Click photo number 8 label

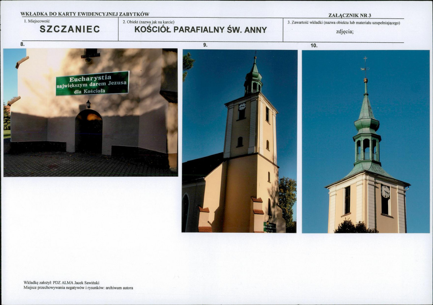point(22,44)
